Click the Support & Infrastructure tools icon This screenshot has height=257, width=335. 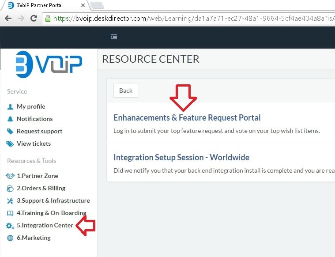[x=10, y=201]
